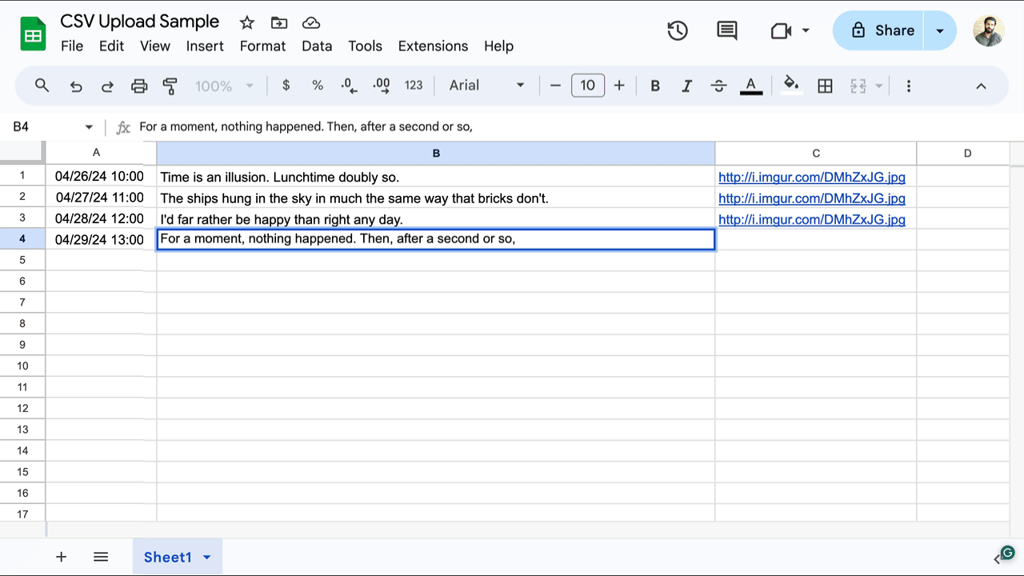Open the borders tool
Screen dimensions: 1024x576
tap(826, 86)
